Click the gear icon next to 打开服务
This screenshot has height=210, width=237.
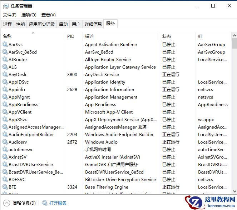(x=45, y=203)
